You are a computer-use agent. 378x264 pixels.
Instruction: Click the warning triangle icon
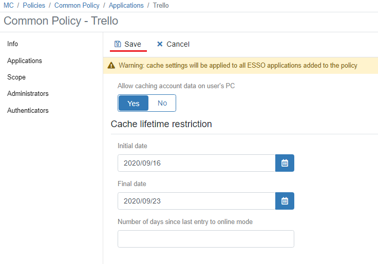coord(111,66)
